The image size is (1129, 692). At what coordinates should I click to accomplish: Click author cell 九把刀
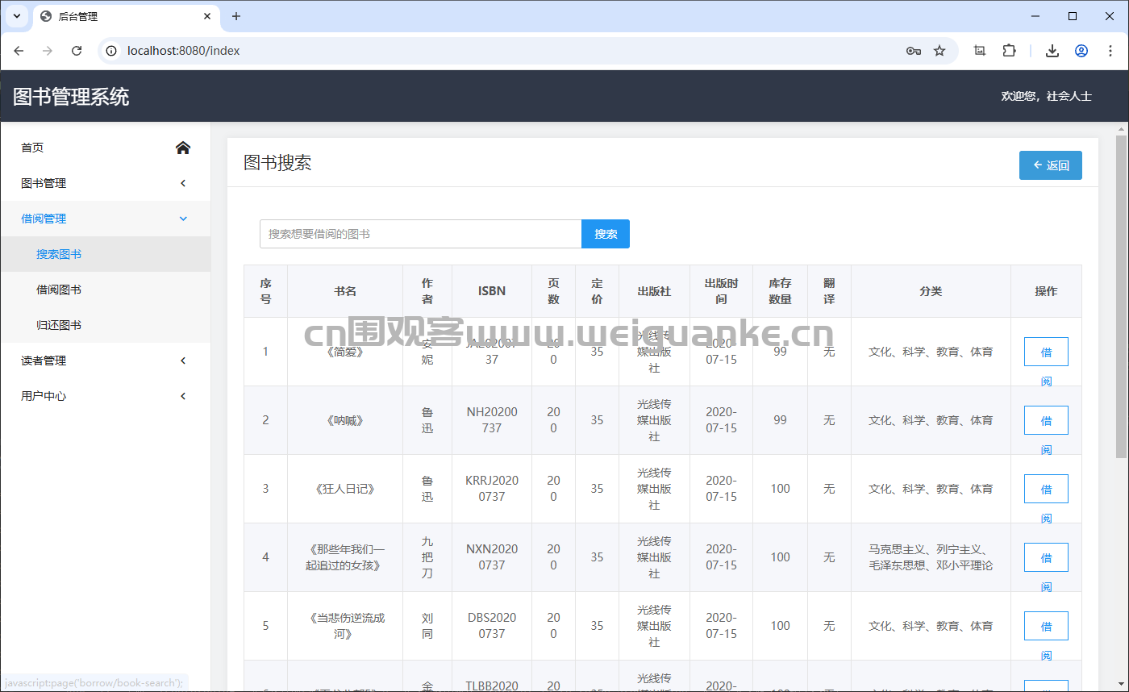coord(427,557)
